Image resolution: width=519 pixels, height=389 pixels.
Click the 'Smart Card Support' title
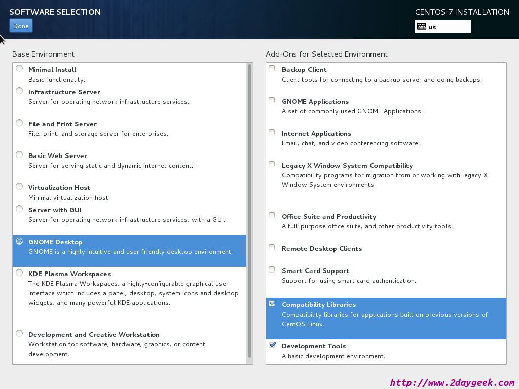(315, 271)
